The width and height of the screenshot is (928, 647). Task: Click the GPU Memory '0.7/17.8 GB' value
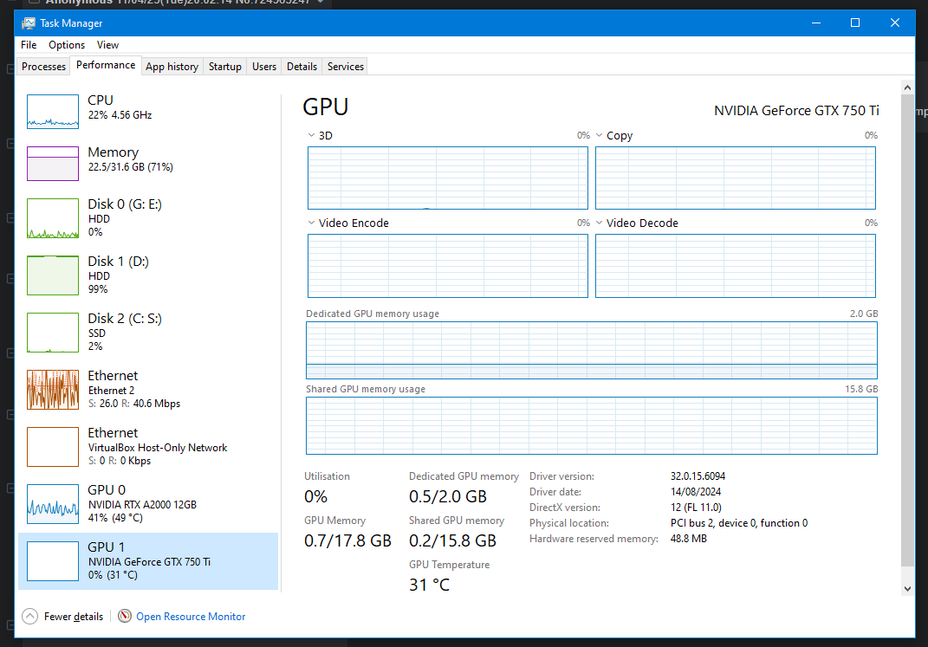click(x=348, y=541)
